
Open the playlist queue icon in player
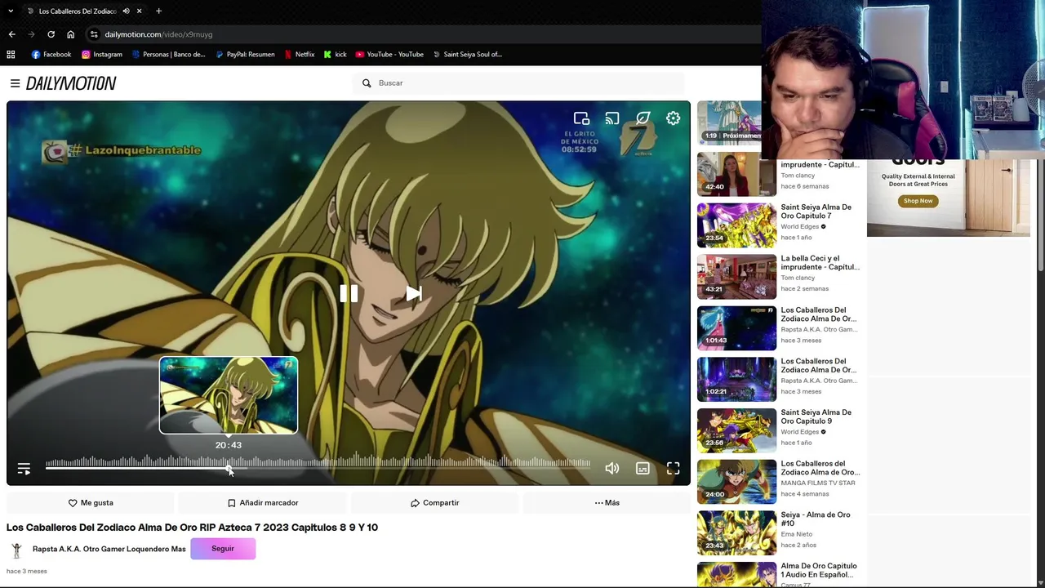point(24,469)
